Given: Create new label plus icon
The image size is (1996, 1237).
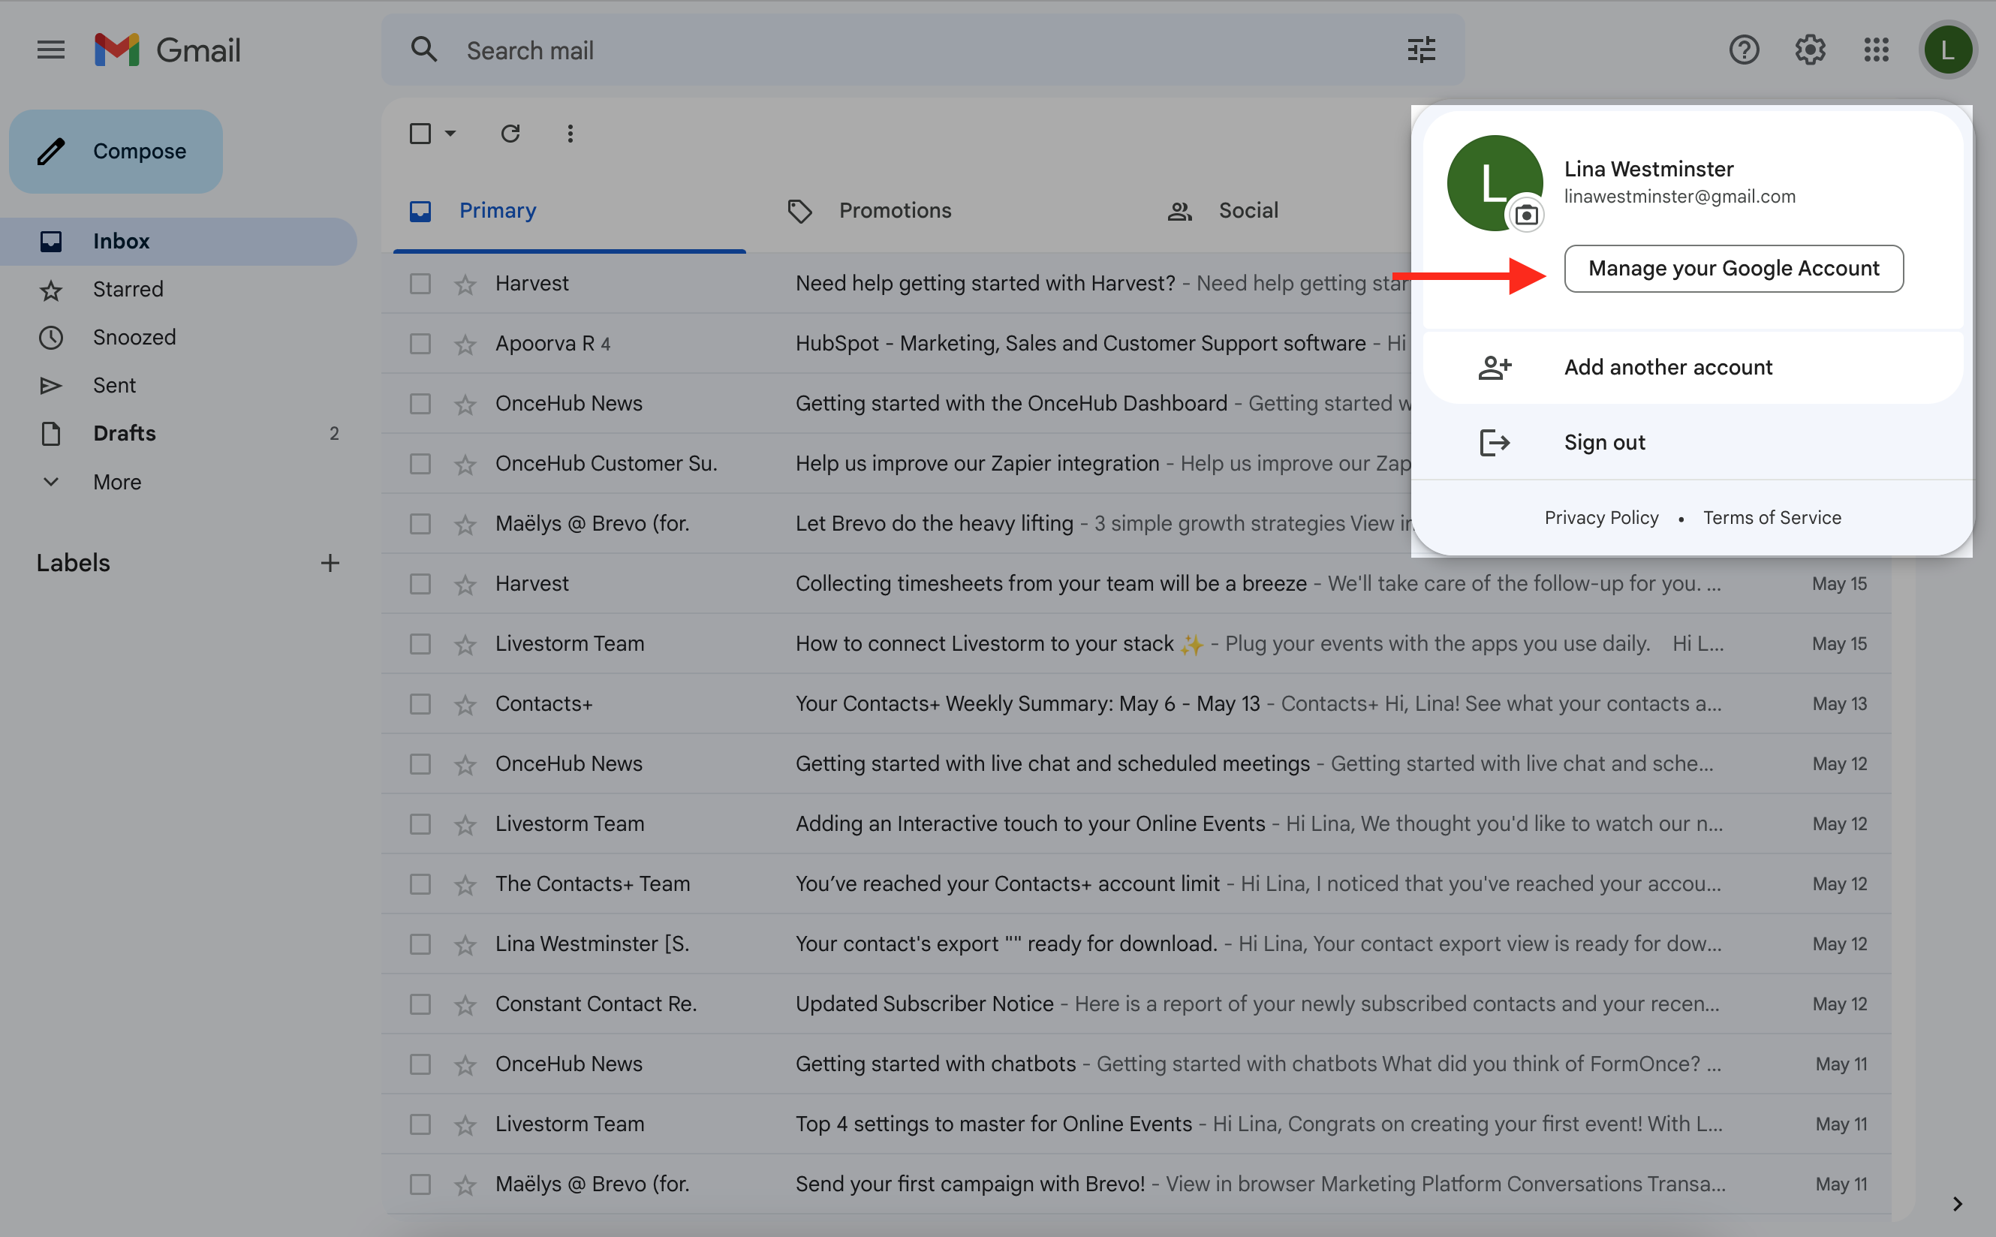Looking at the screenshot, I should coord(330,563).
